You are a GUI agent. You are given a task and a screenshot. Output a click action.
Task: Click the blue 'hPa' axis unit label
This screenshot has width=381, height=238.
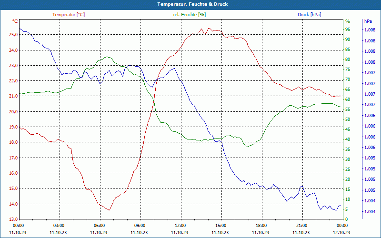pyautogui.click(x=368, y=21)
